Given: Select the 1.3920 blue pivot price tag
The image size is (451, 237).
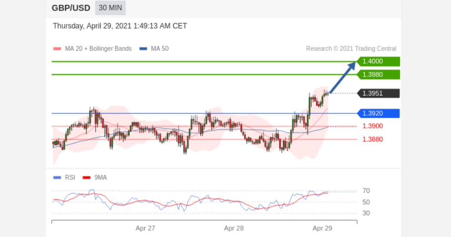Looking at the screenshot, I should 378,113.
